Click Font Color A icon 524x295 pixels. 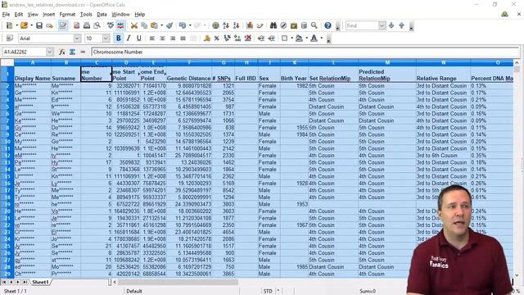(x=314, y=39)
